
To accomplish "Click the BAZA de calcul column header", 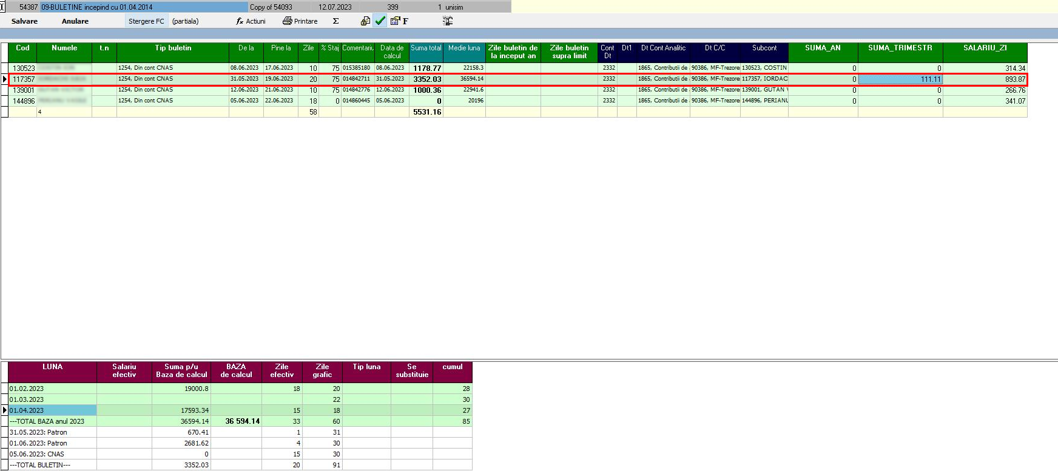I will click(x=236, y=371).
